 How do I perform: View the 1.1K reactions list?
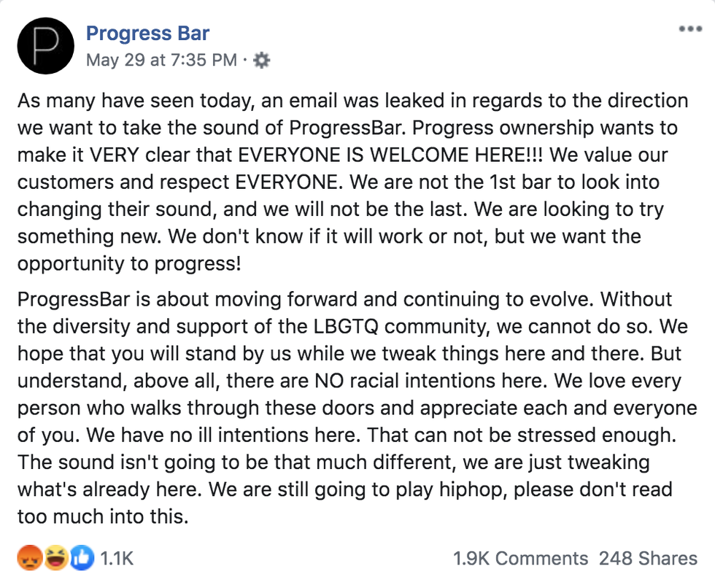point(117,559)
